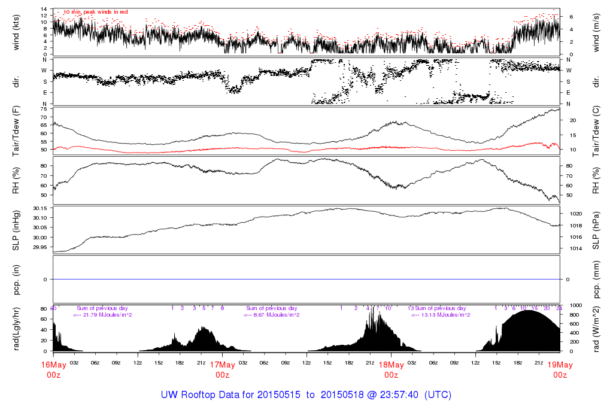Click the '75' Fahrenheit tick value
Screen dimensions: 613x419
coord(43,109)
